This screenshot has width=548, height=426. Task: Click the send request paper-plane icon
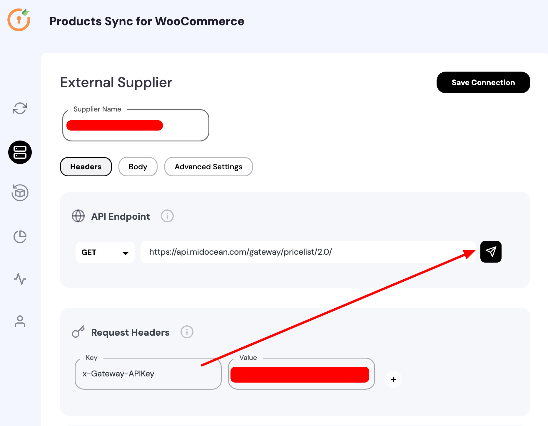[491, 252]
